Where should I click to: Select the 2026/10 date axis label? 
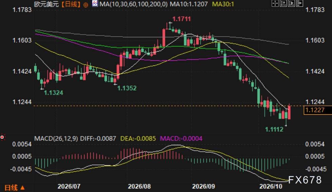[x=271, y=186]
